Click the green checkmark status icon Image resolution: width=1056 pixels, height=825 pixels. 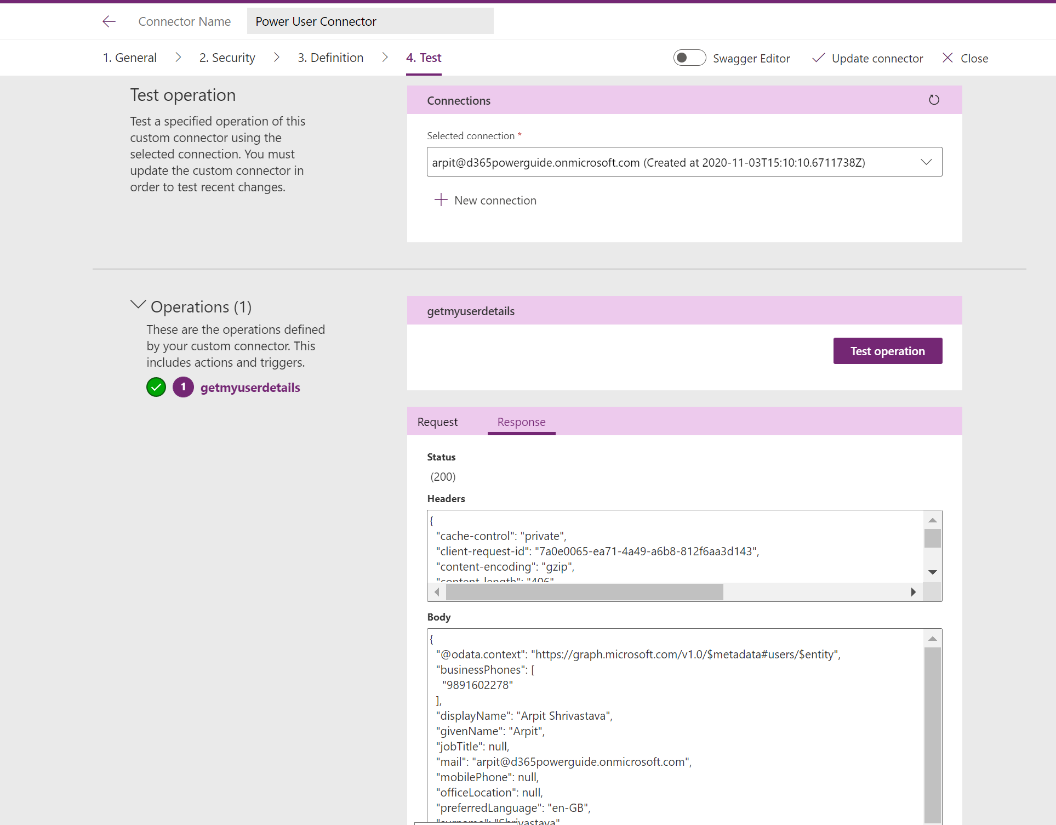[156, 387]
